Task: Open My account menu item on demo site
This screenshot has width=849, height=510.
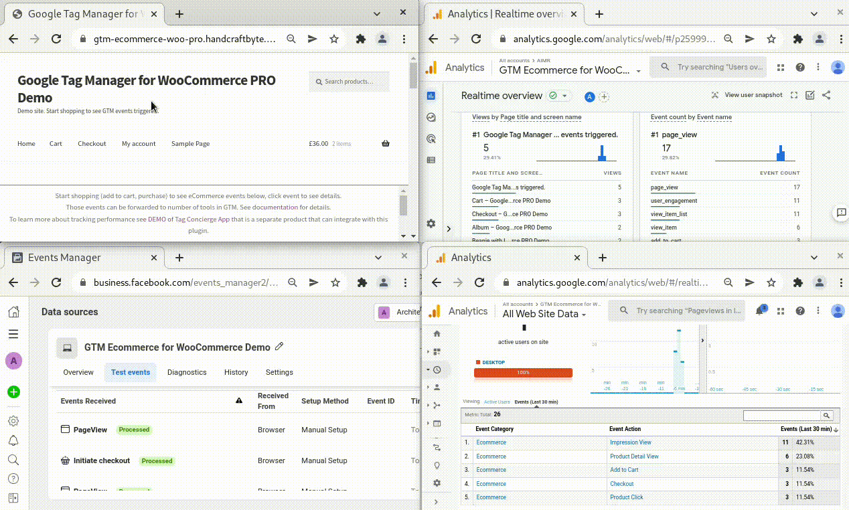Action: tap(139, 143)
